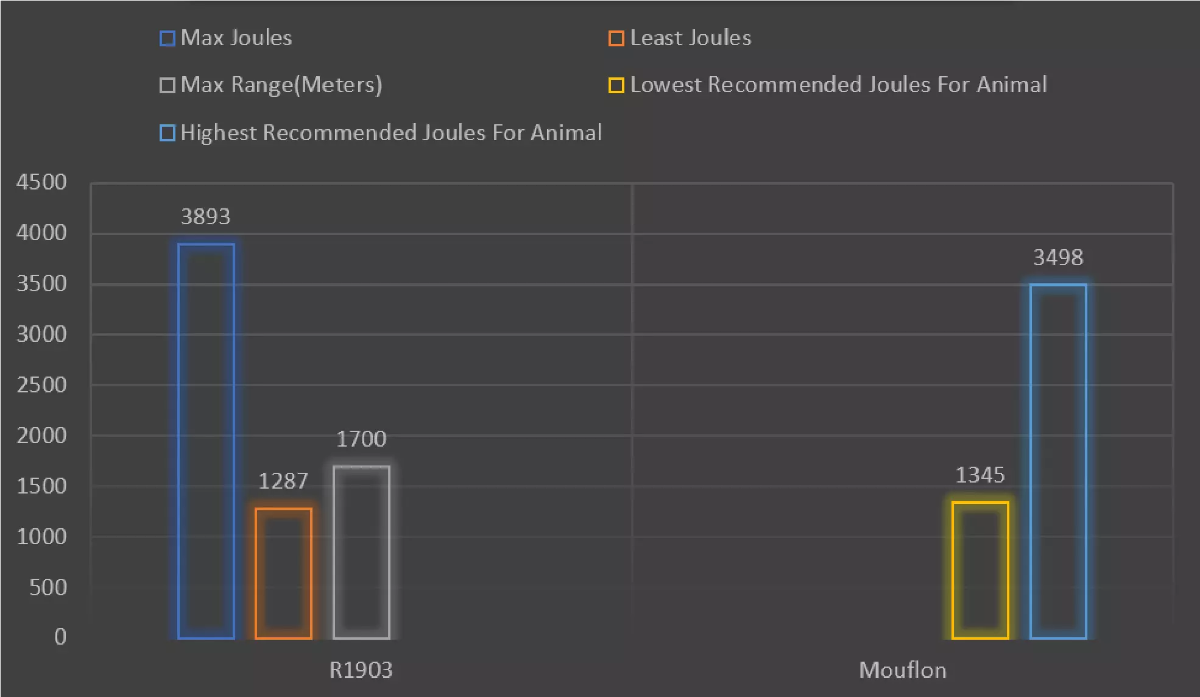Click the 3498 data label
The height and width of the screenshot is (697, 1200).
(1058, 257)
